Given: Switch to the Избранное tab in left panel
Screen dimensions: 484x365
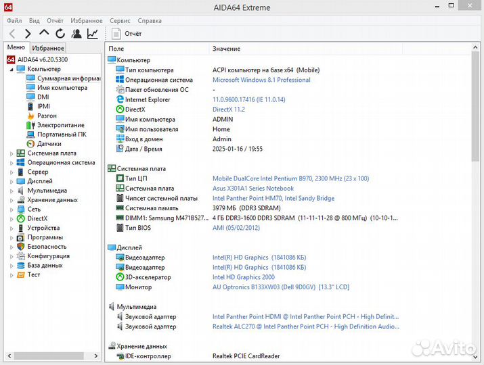Looking at the screenshot, I should pyautogui.click(x=48, y=48).
